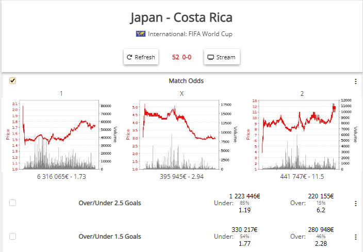Enable the Over/Under 2.5 Goals checkbox
Screen dimensions: 363x252
13,203
